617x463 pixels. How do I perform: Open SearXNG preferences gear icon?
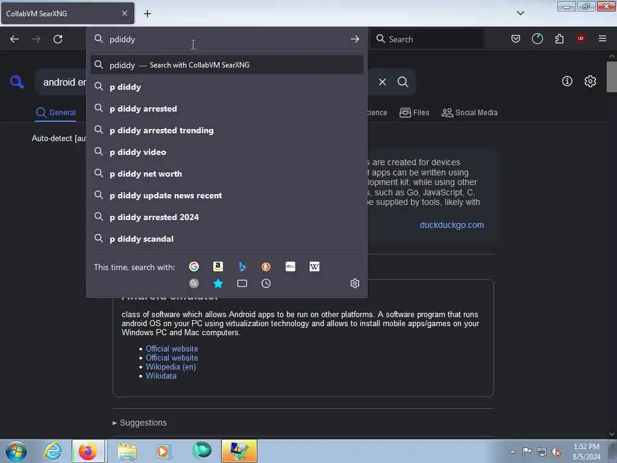590,81
